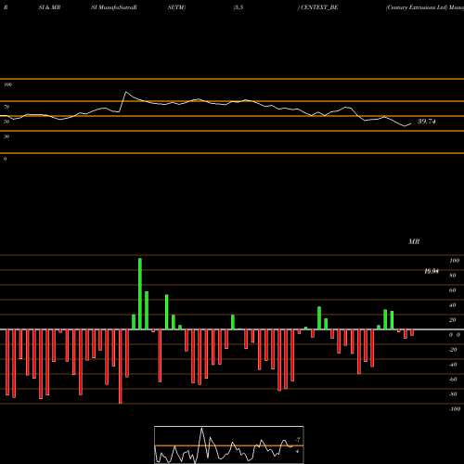Viewport: 464px width, 464px height.
Task: Click the MR axis label -100
Action: [455, 409]
